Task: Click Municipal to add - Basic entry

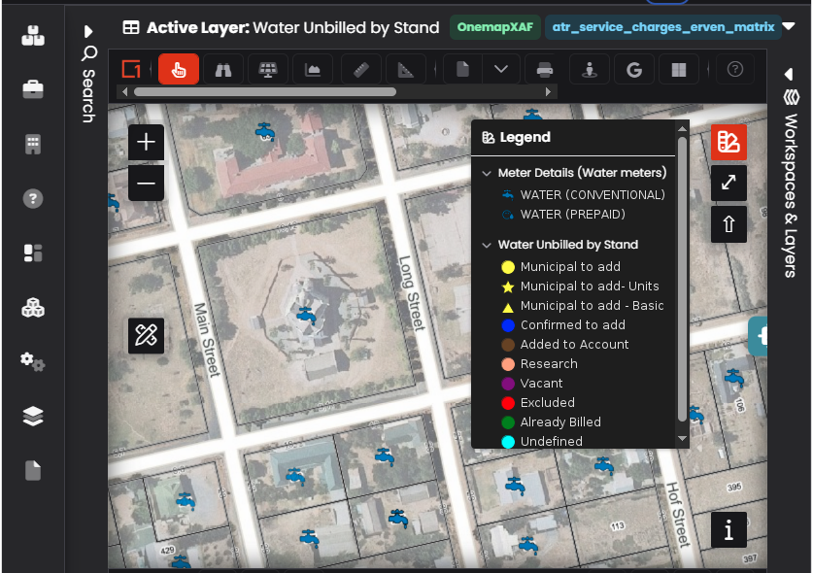Action: point(583,306)
